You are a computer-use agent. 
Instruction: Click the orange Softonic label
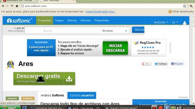coord(28,98)
